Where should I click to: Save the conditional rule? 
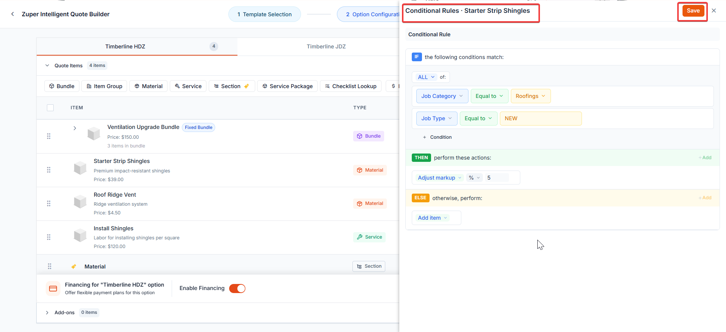coord(693,11)
